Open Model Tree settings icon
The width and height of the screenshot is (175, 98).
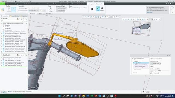(x=18, y=19)
